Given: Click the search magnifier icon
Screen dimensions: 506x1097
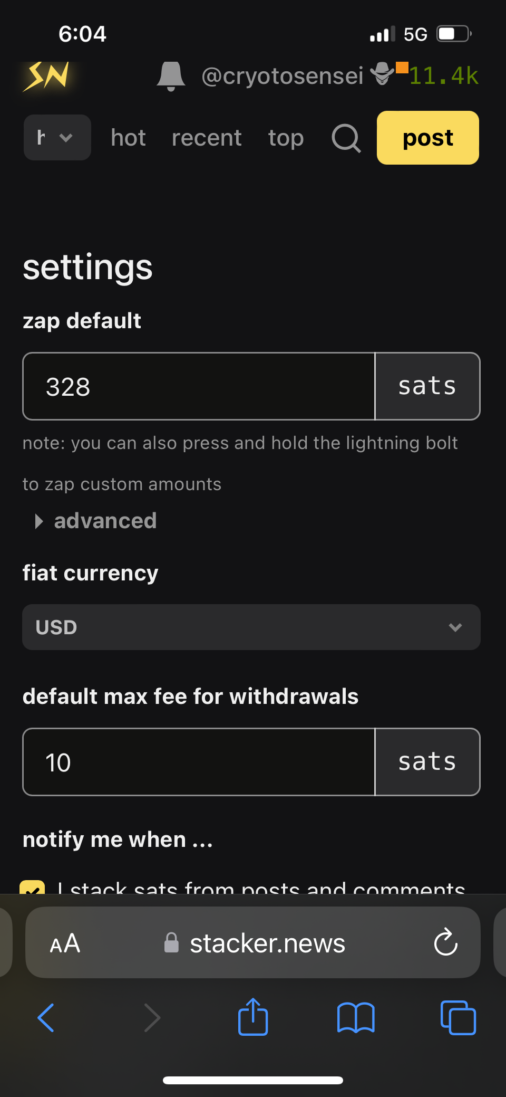Looking at the screenshot, I should (x=346, y=138).
